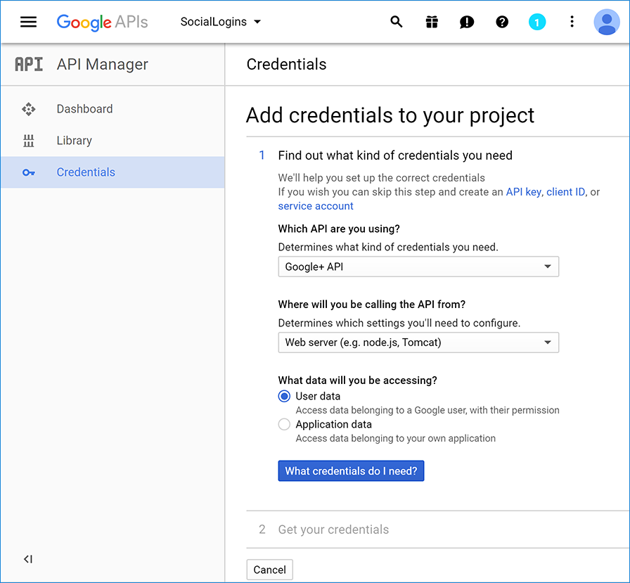Open the account profile avatar
Image resolution: width=630 pixels, height=583 pixels.
tap(607, 22)
